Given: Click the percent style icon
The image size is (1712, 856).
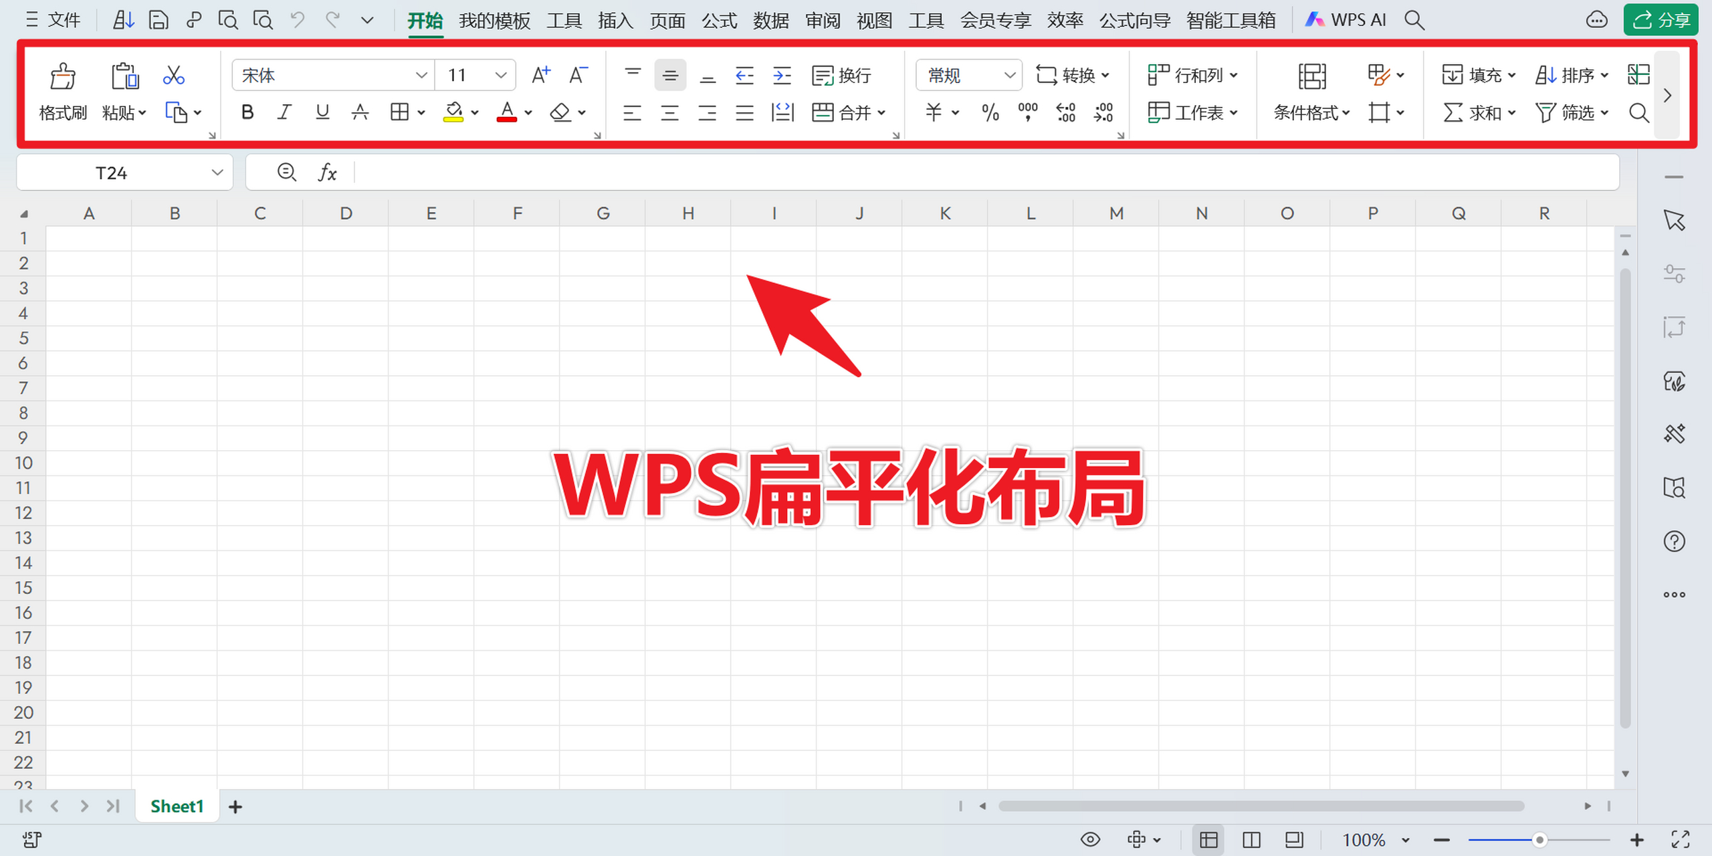Looking at the screenshot, I should point(990,112).
